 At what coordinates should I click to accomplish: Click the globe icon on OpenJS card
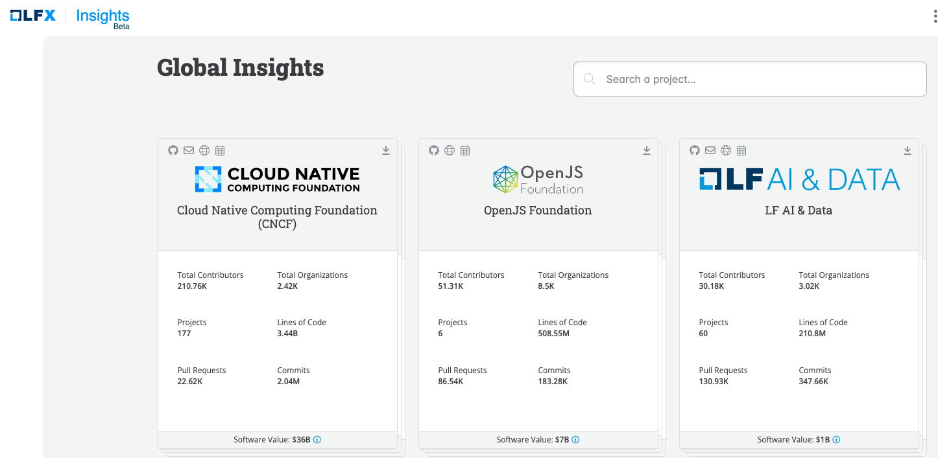[450, 150]
